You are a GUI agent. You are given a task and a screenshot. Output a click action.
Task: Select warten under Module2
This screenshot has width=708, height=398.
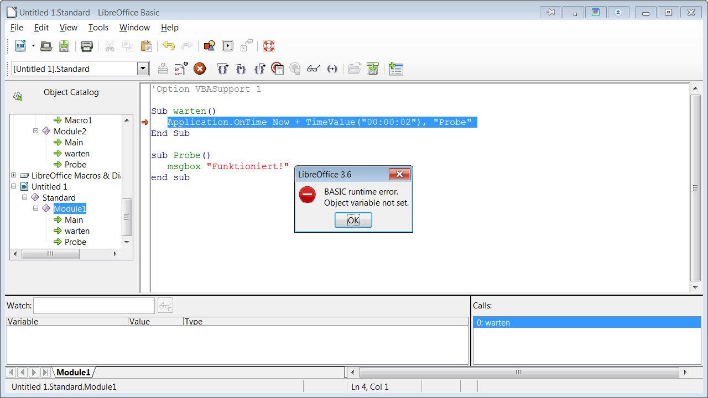(x=77, y=153)
